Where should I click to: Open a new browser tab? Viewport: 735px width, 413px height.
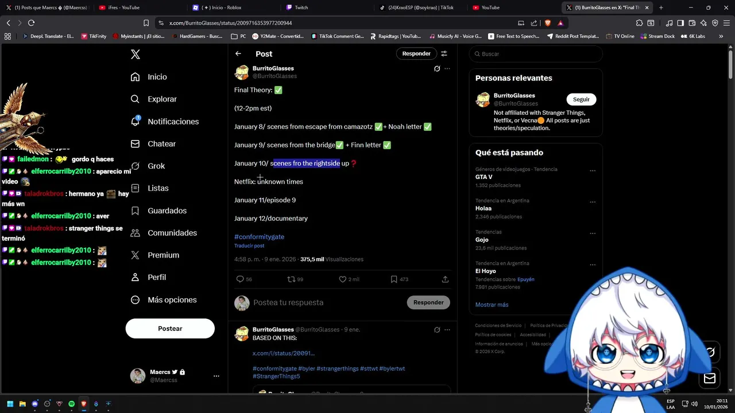click(x=661, y=7)
